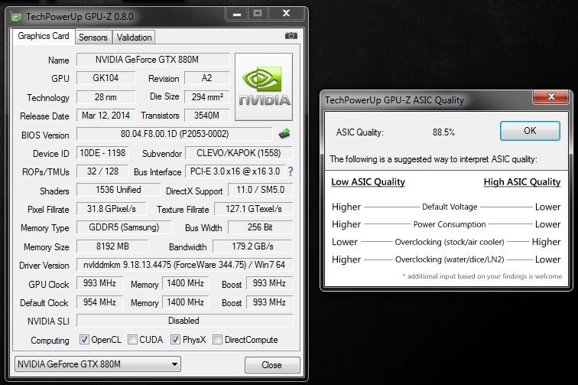Click the Device ID field 10DE - 1198
The image size is (578, 385).
coord(102,153)
